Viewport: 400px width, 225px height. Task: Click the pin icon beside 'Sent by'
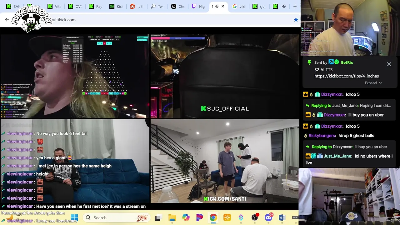tap(309, 62)
